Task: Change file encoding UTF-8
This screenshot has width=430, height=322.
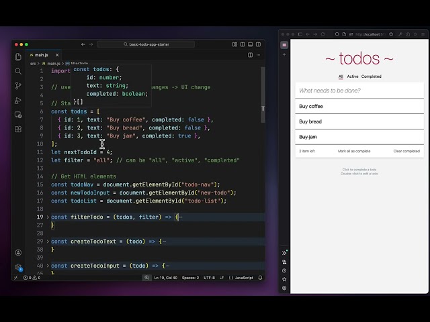Action: pos(209,278)
